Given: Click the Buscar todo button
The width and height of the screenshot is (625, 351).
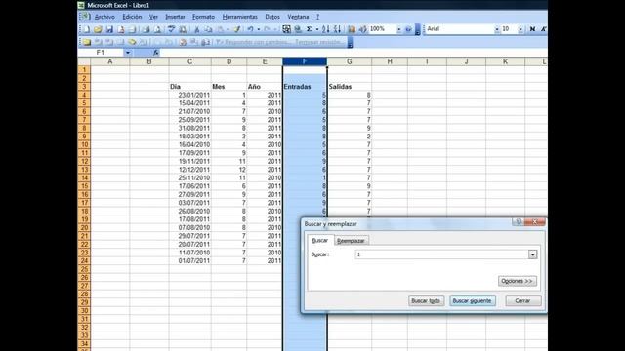Looking at the screenshot, I should click(x=426, y=301).
